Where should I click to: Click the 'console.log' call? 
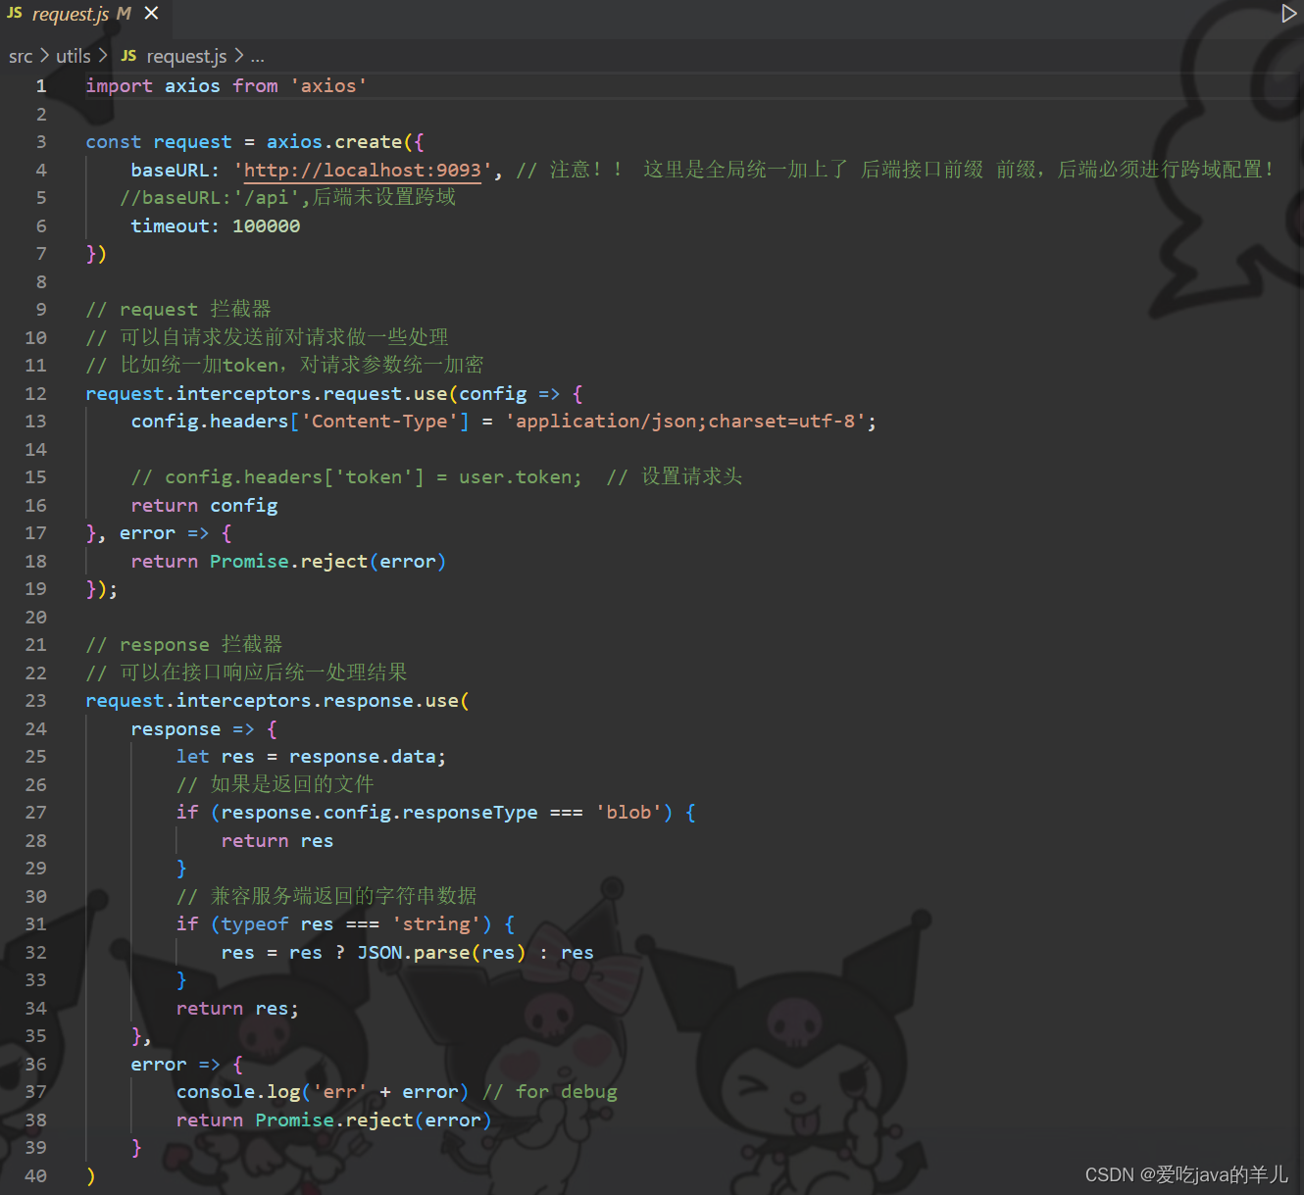(238, 1092)
